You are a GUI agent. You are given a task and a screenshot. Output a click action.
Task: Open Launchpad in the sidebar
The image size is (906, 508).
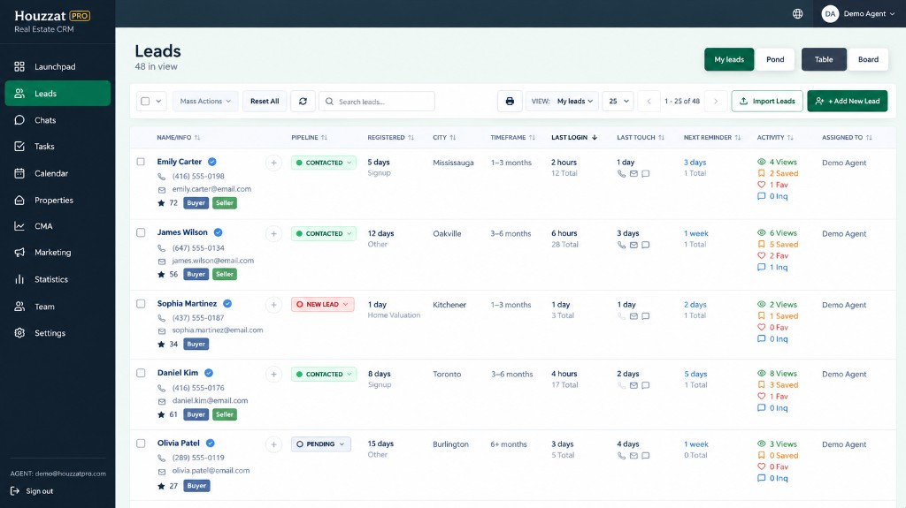[58, 66]
